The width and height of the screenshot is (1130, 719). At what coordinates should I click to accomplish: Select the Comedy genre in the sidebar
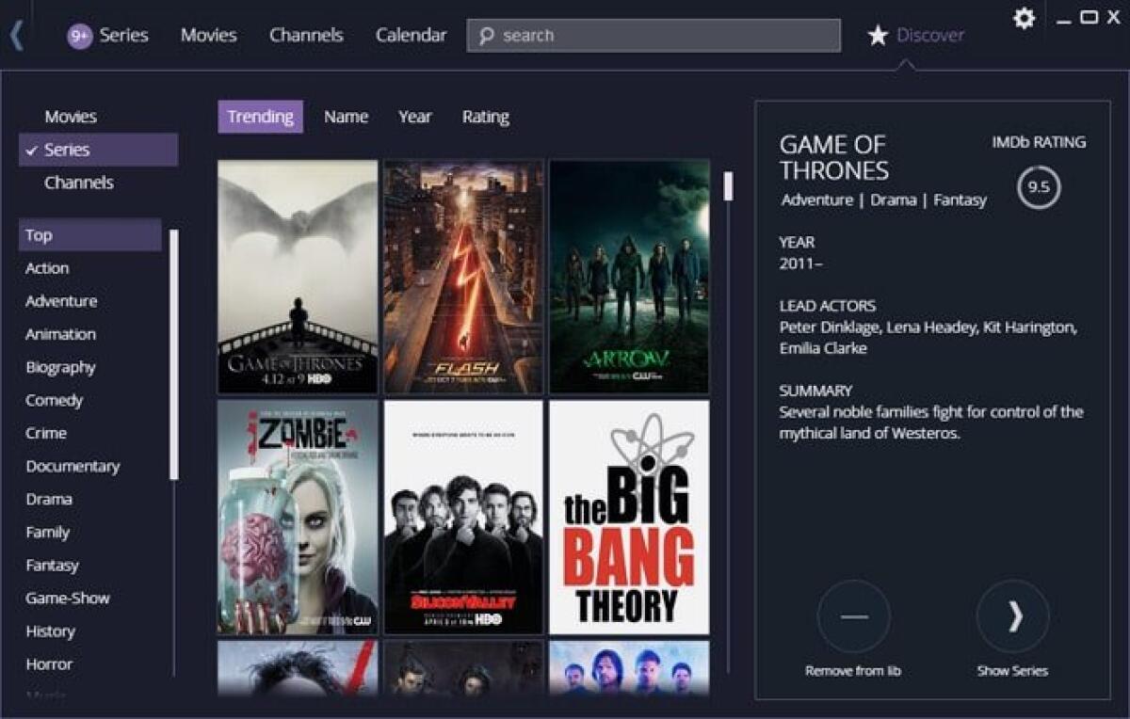pos(55,400)
